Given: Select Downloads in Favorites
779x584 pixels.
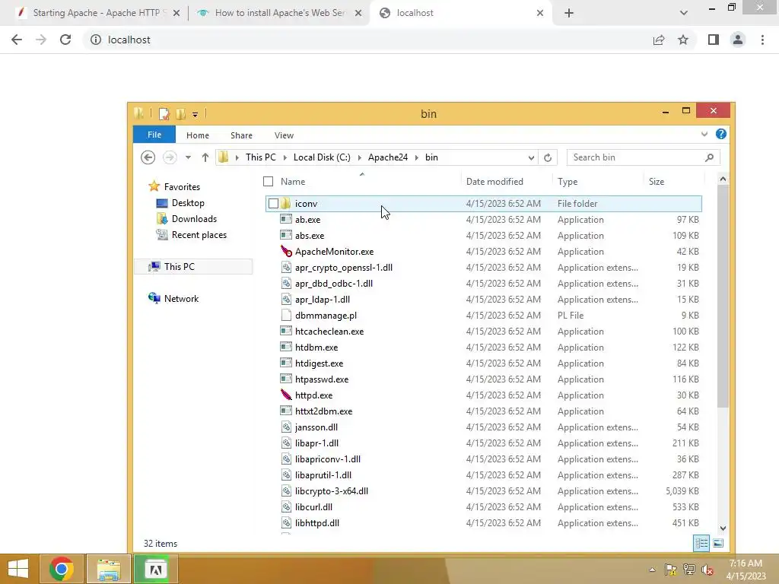Looking at the screenshot, I should coord(194,219).
